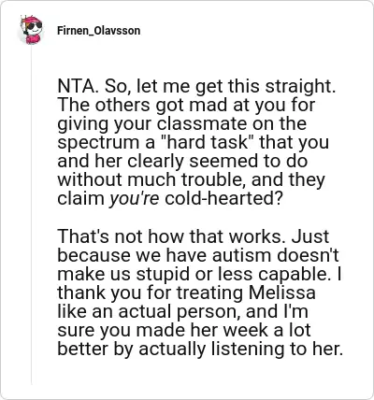Viewport: 374px width, 400px height.
Task: Click the italic word "you're"
Action: (x=135, y=199)
